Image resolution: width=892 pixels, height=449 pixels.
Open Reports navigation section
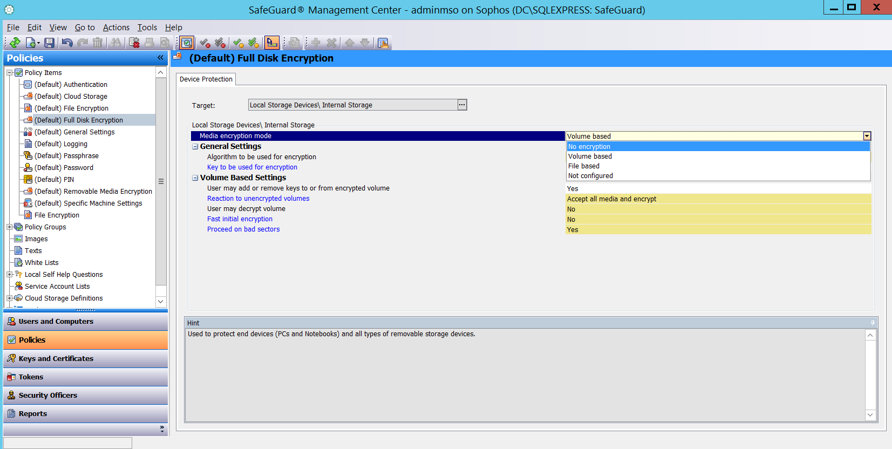click(x=86, y=414)
